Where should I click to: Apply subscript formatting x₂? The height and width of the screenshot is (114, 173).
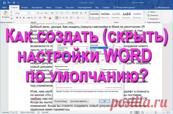[x=32, y=18]
